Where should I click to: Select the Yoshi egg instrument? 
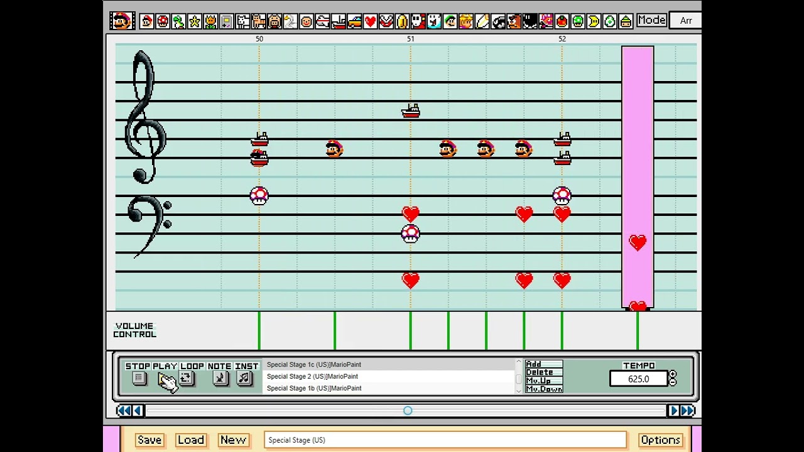tap(609, 21)
